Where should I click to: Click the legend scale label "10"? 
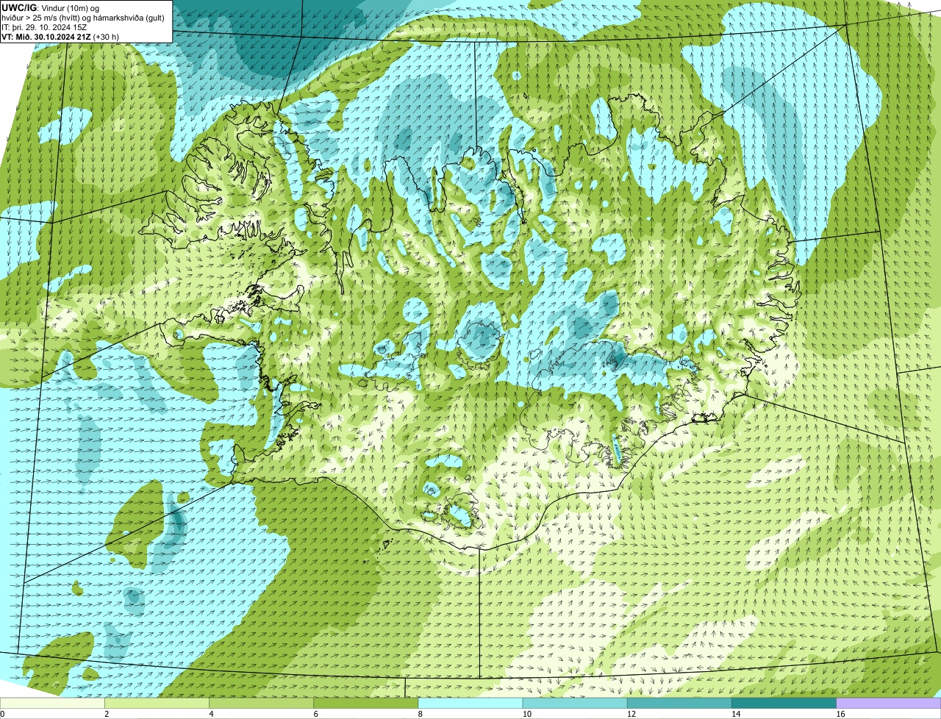(x=526, y=714)
